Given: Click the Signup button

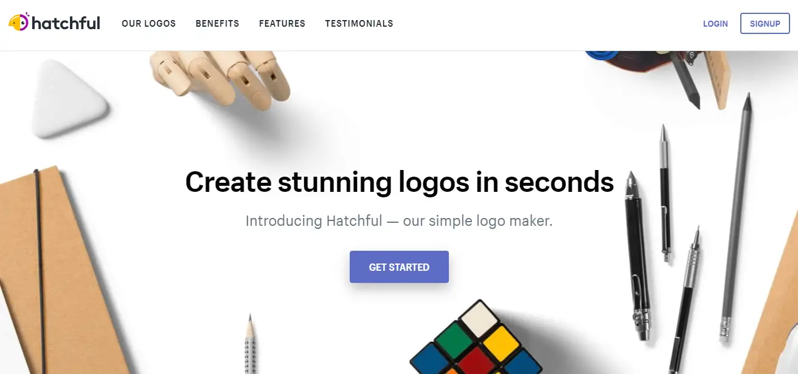Looking at the screenshot, I should coord(765,24).
